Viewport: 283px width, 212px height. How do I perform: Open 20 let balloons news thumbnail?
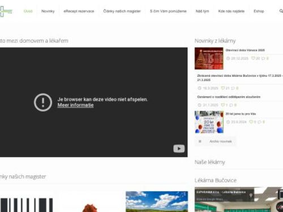pyautogui.click(x=209, y=122)
